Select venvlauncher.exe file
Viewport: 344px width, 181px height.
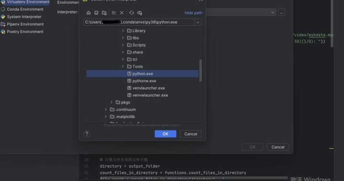coord(142,88)
